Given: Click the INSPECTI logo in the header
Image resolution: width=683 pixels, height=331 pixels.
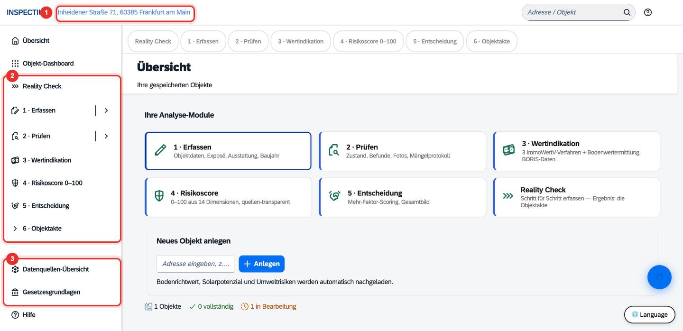Looking at the screenshot, I should pos(23,12).
